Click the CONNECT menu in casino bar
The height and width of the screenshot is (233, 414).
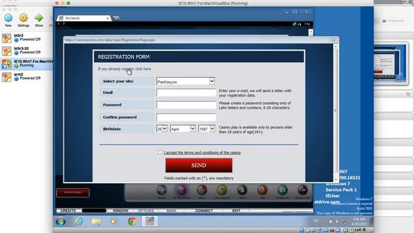(204, 211)
